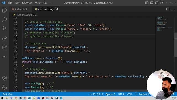177x100 pixels.
Task: Click line number 19 in the gutter
Action: click(16, 36)
